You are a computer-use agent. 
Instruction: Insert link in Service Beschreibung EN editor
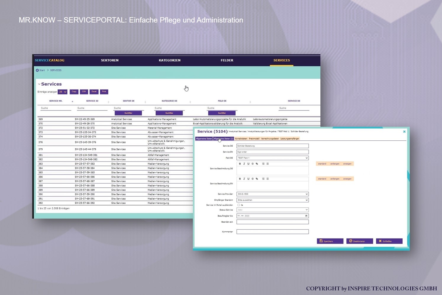257,179
